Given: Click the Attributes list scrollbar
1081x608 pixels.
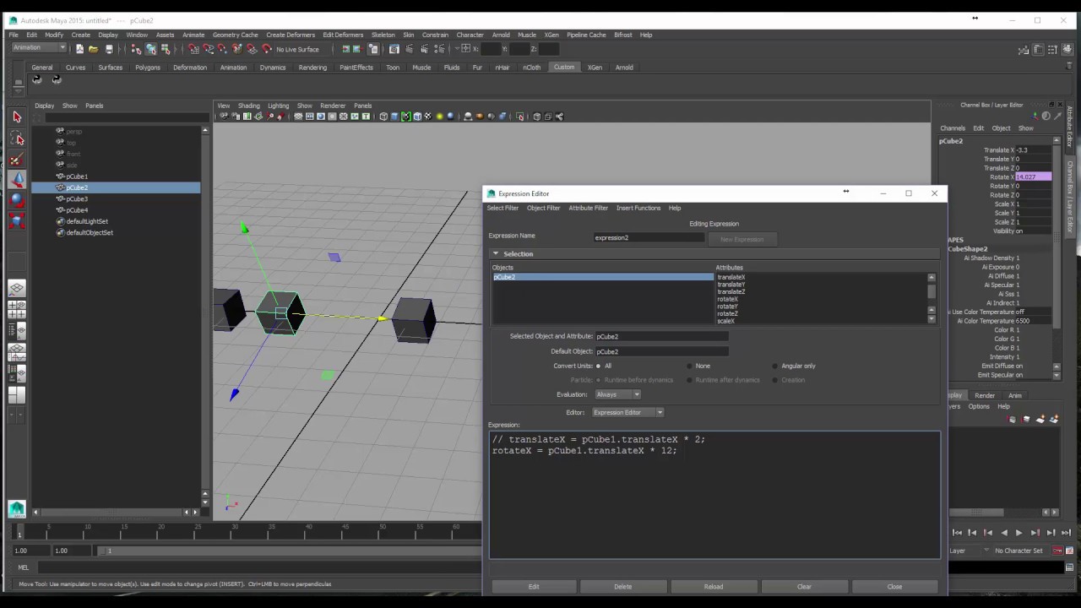Looking at the screenshot, I should click(932, 298).
